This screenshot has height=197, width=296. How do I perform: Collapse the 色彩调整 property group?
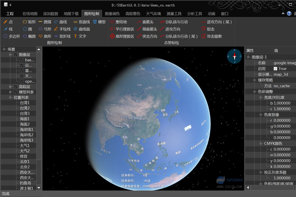coord(255,92)
